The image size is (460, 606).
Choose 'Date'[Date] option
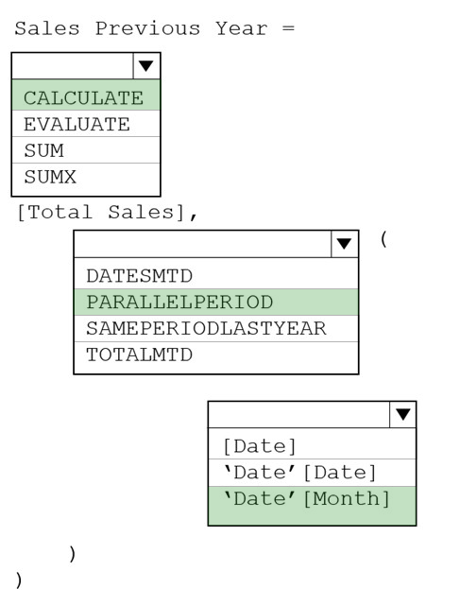click(x=312, y=473)
